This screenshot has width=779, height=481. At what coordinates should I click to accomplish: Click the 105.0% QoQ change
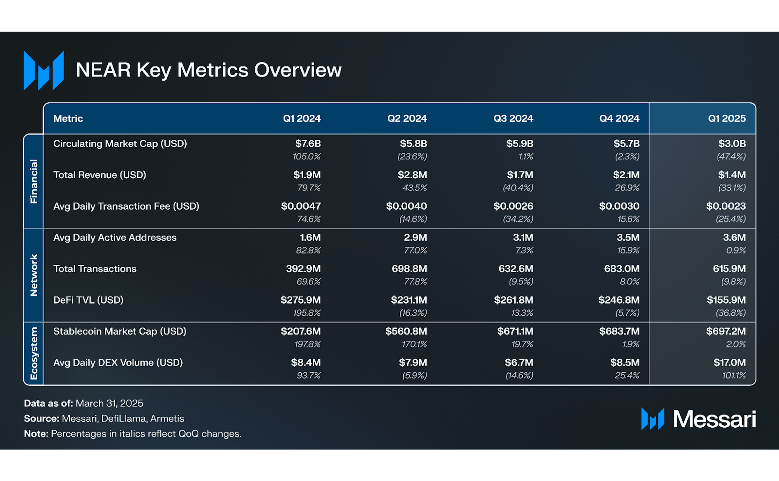pos(307,157)
